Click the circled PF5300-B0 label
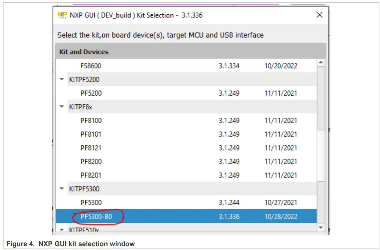The height and width of the screenshot is (250, 380). 96,216
